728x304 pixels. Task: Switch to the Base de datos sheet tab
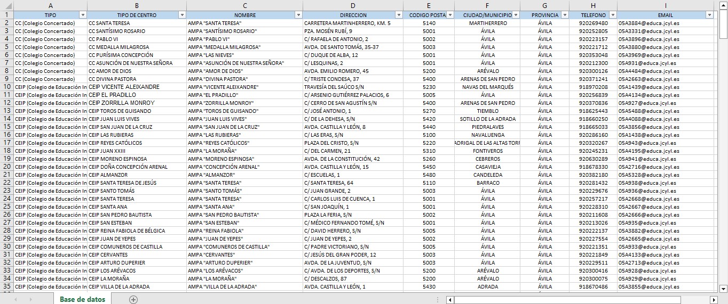pos(82,299)
